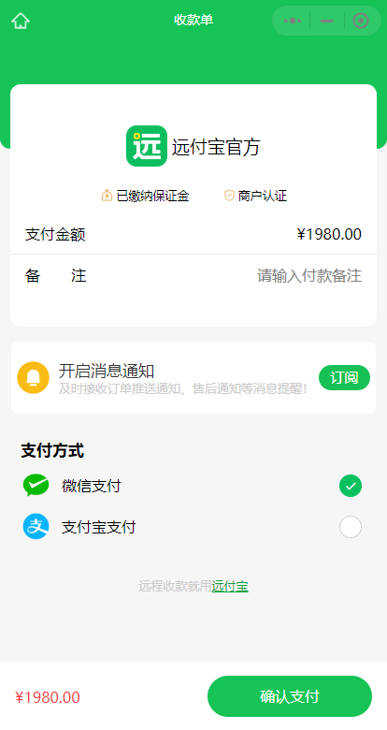Tap the 已缴纳保证金 label text
The height and width of the screenshot is (730, 387).
pos(152,196)
